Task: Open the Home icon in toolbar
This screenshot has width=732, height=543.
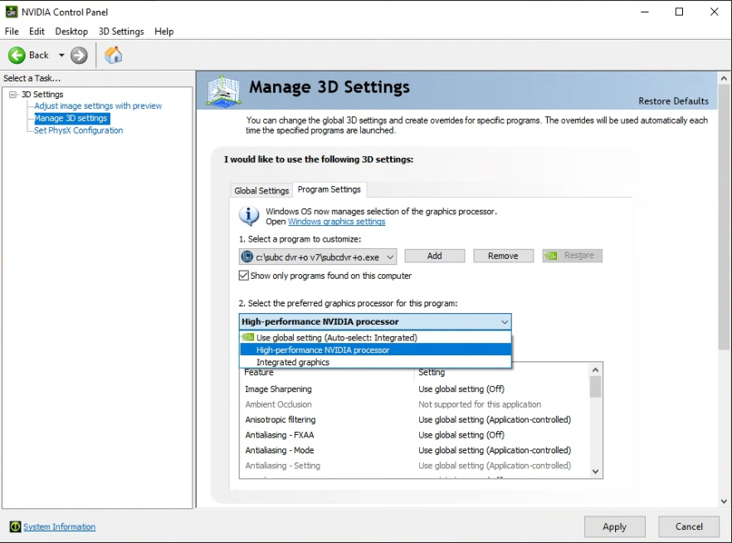Action: [x=114, y=56]
